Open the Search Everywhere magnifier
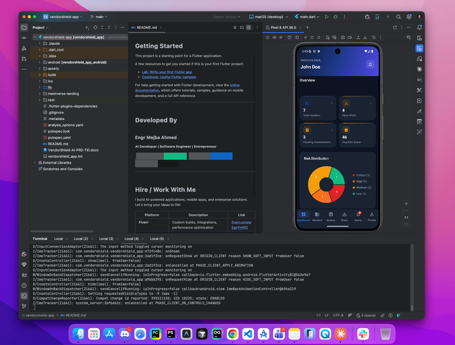This screenshot has height=345, width=455. 398,17
